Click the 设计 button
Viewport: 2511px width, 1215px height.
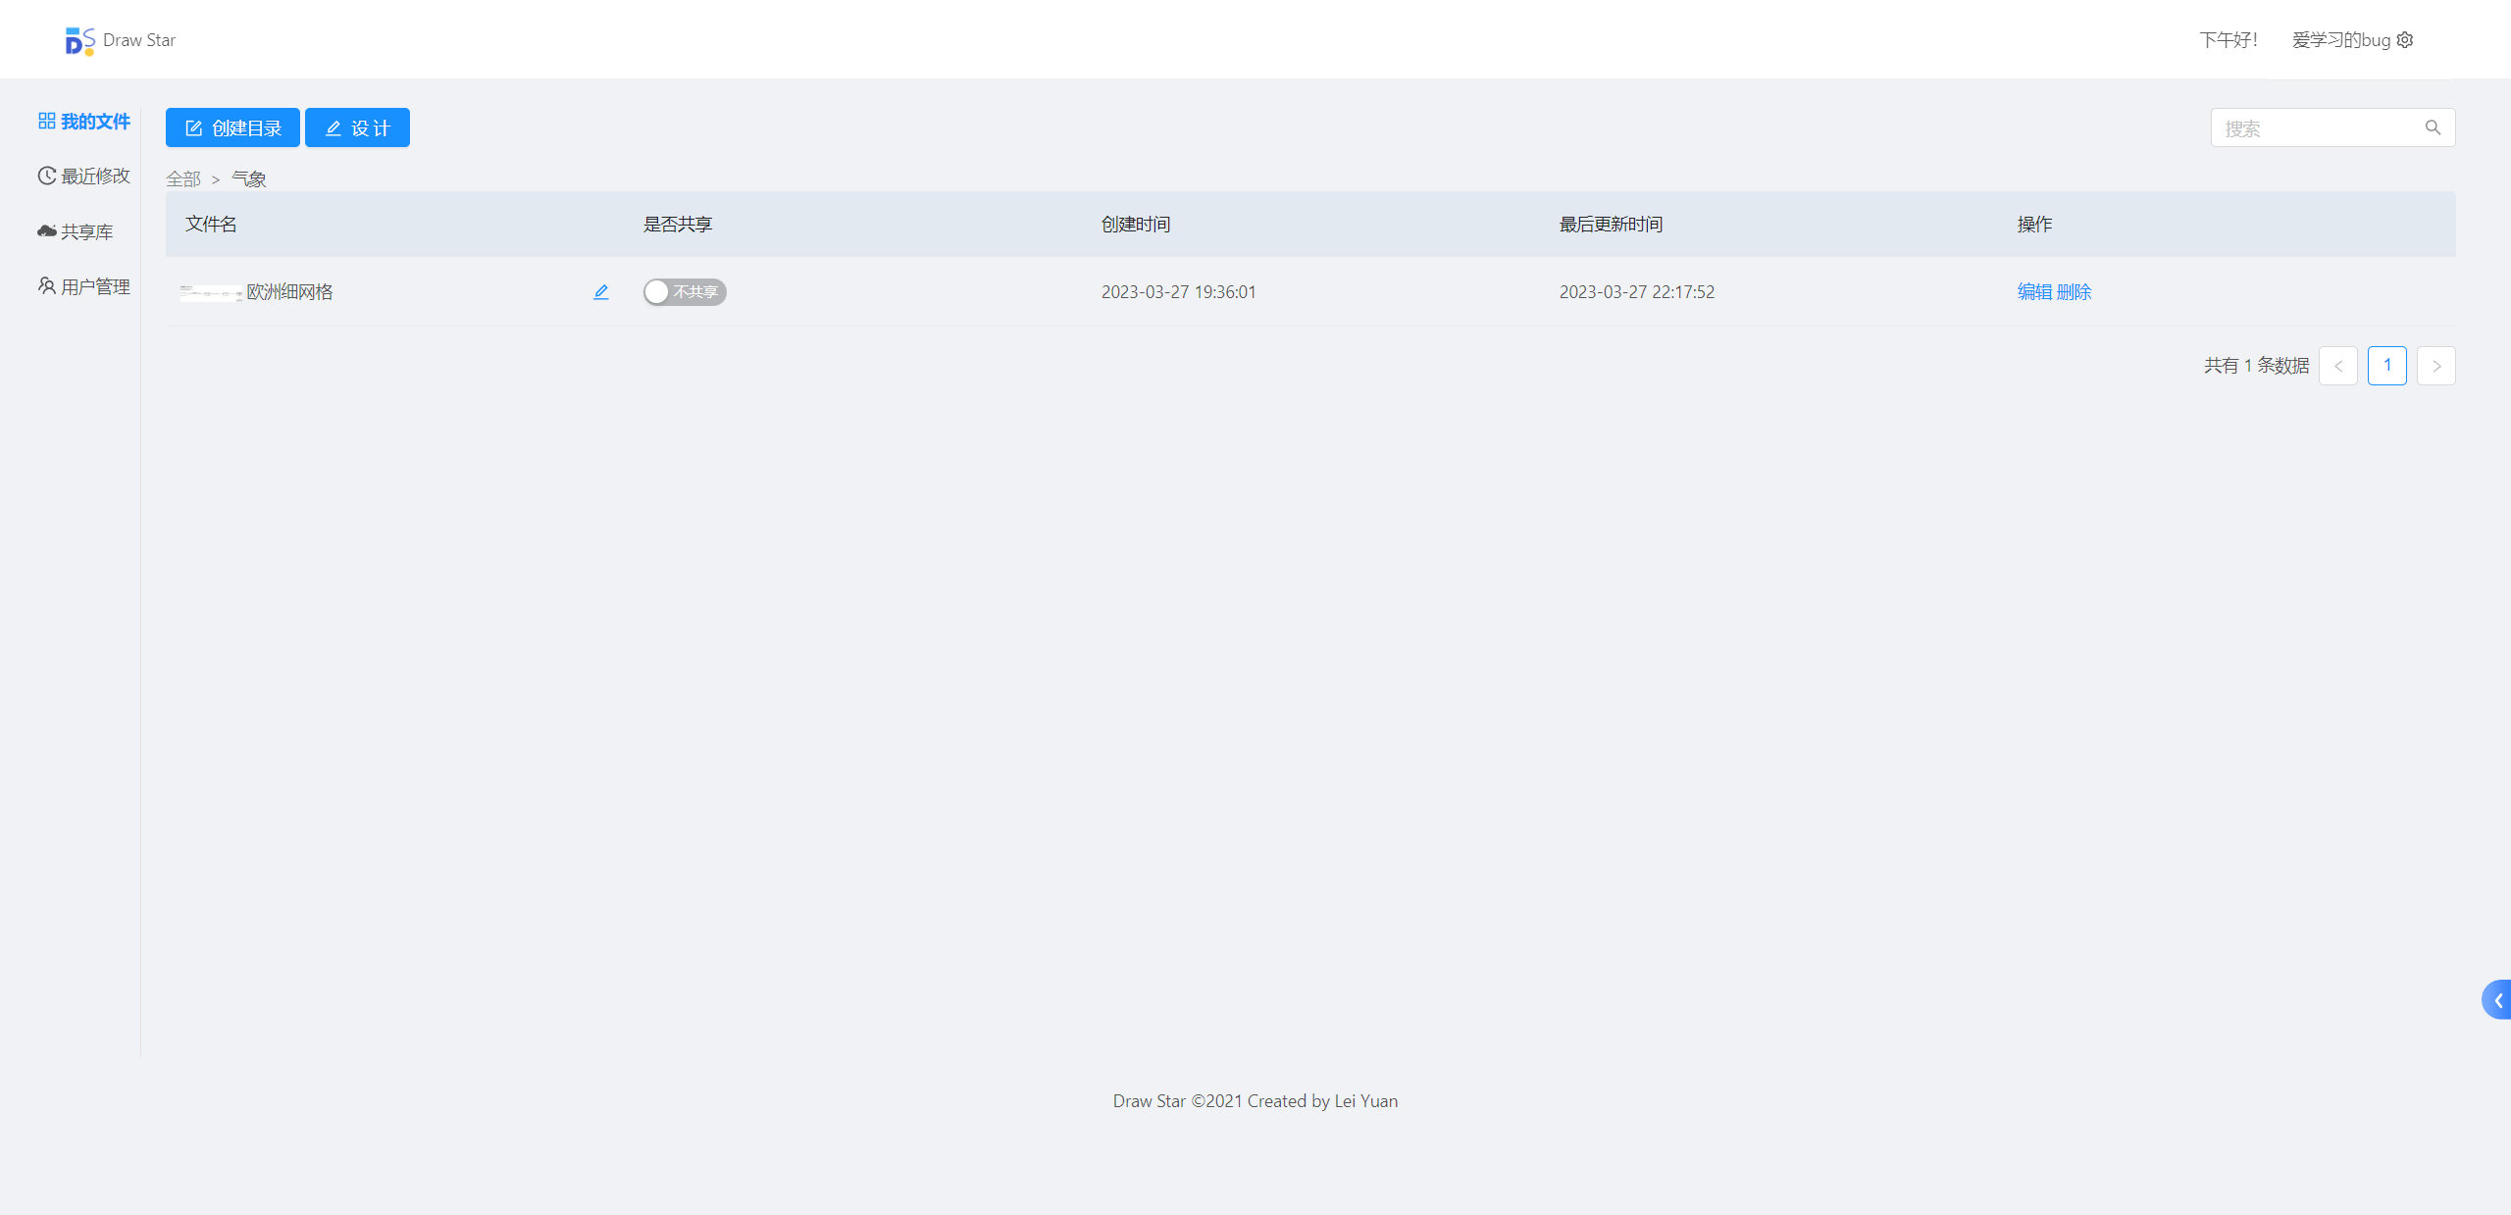[357, 127]
